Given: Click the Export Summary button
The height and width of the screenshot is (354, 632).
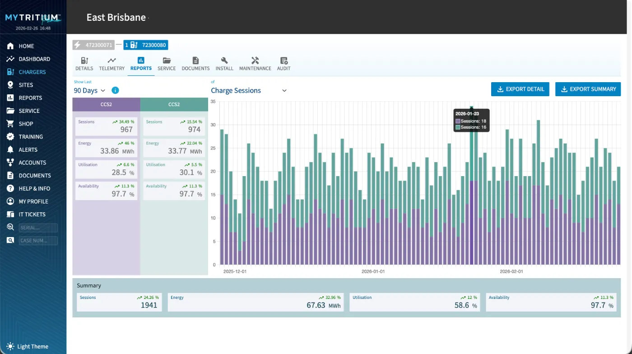Looking at the screenshot, I should point(588,89).
